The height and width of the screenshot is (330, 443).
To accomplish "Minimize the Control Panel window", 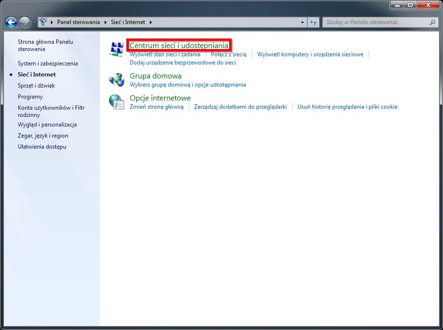I will click(x=397, y=5).
